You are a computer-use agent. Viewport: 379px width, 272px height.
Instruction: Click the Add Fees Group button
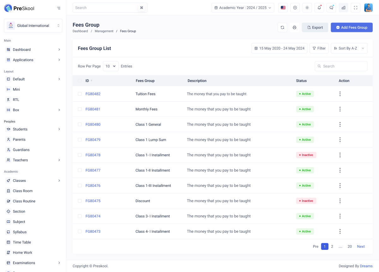pos(352,28)
